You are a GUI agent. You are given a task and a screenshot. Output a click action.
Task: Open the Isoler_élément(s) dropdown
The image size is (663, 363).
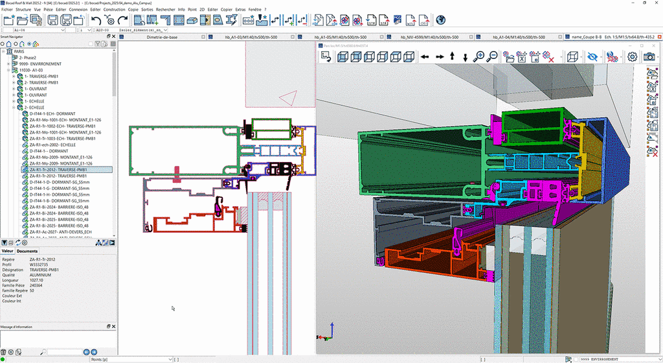click(165, 30)
